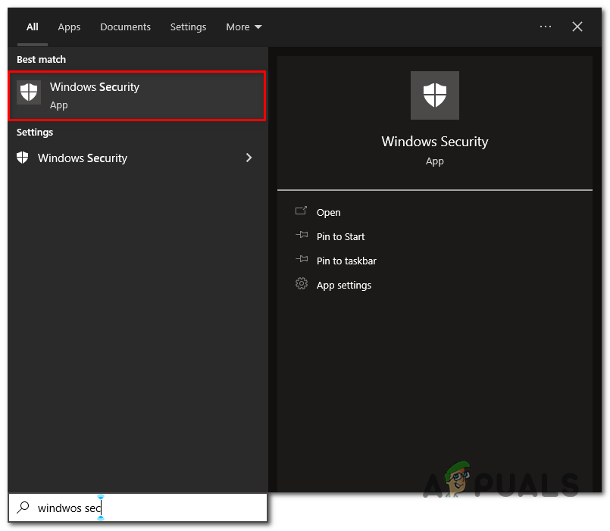This screenshot has height=531, width=610.
Task: Close the search panel
Action: coord(577,27)
